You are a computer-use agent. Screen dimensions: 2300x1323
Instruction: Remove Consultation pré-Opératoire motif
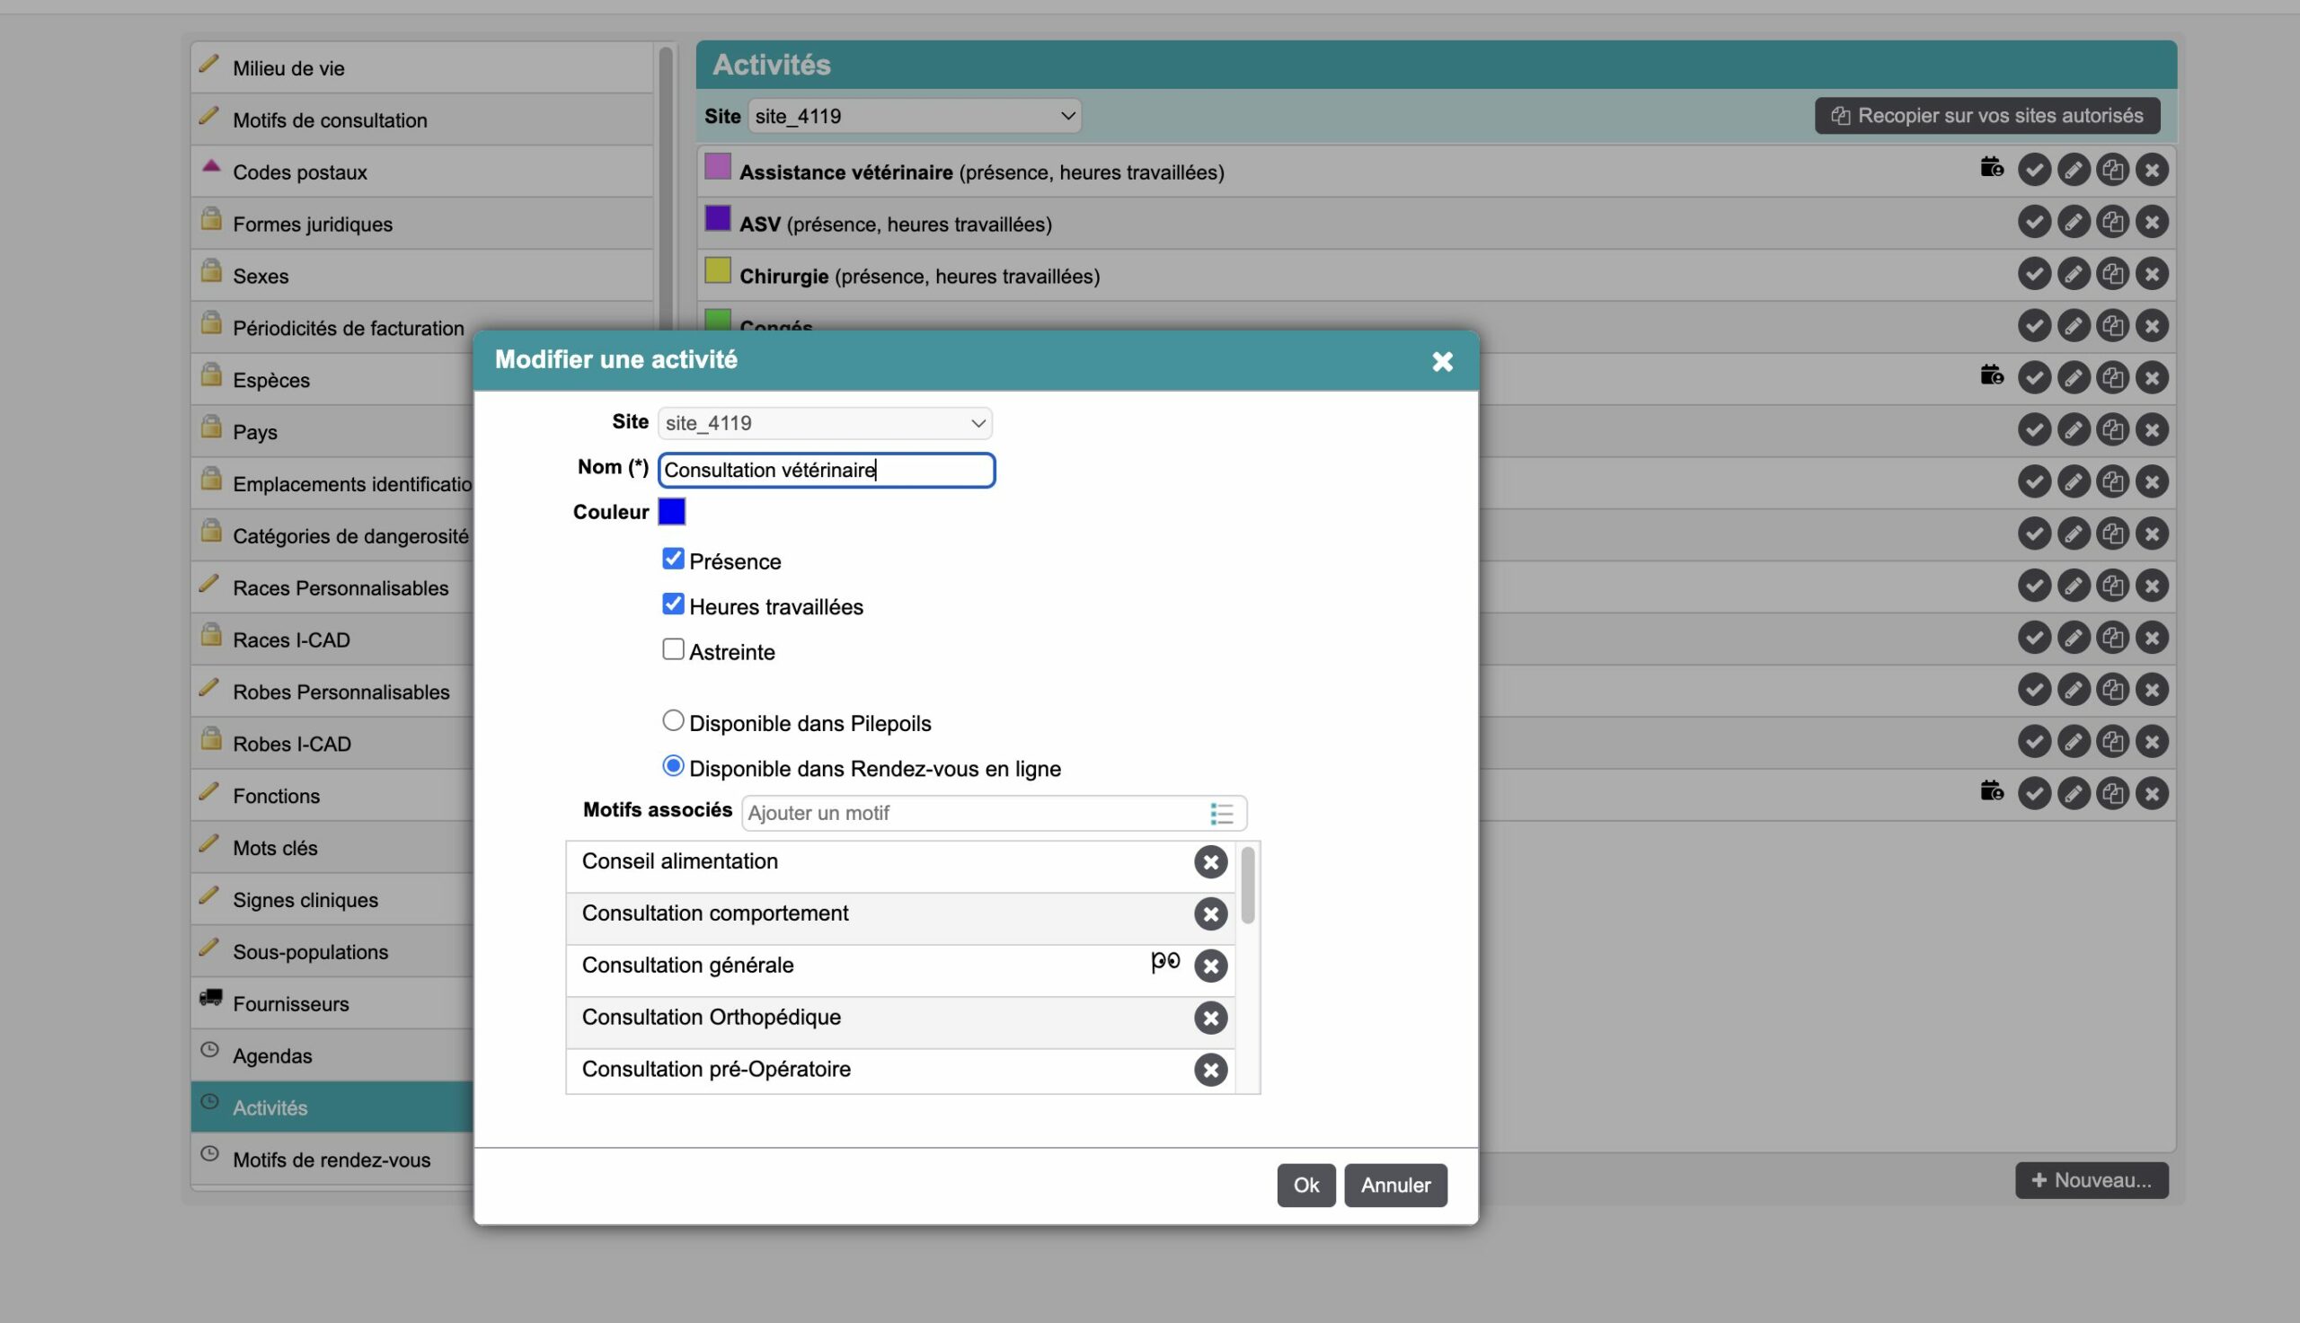click(1209, 1071)
